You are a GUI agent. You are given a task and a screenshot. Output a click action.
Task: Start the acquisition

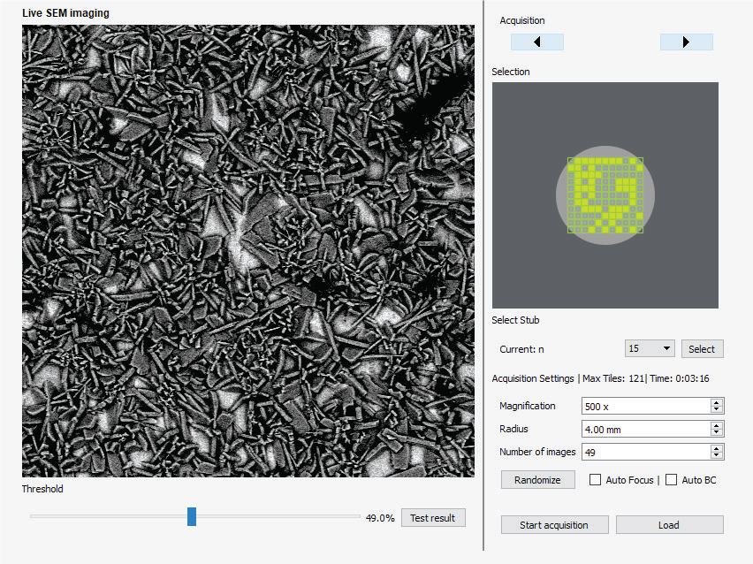pos(554,524)
